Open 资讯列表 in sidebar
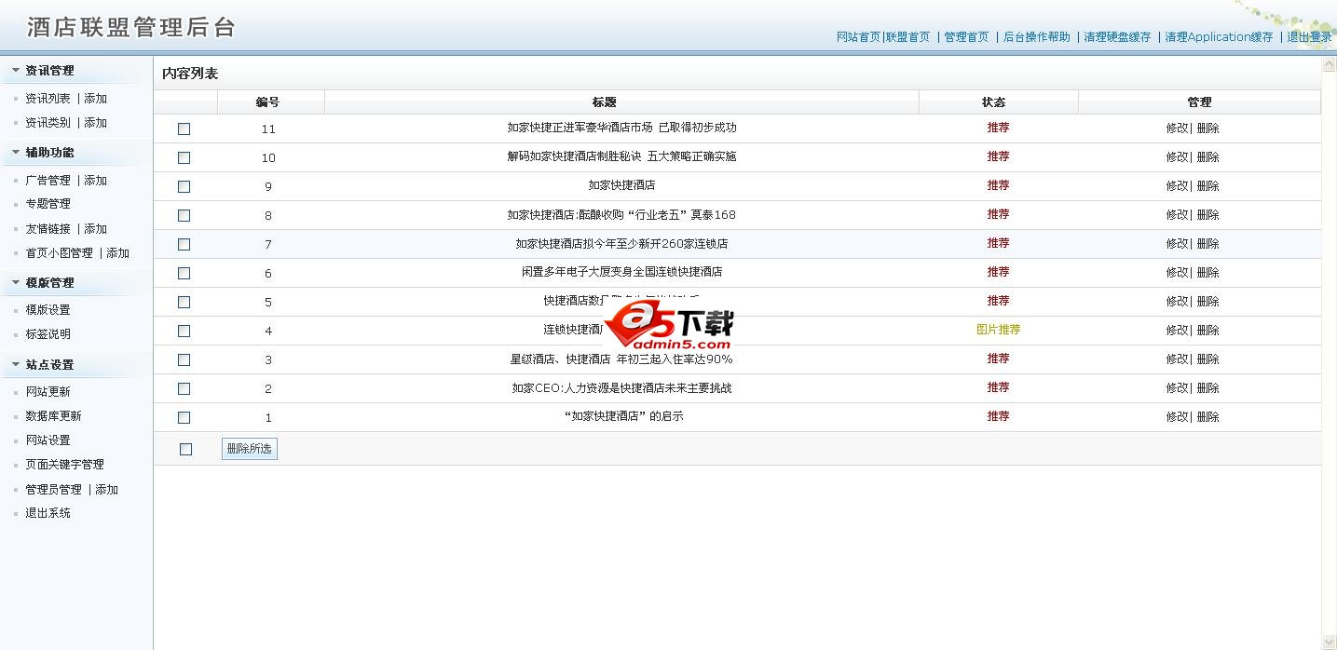Image resolution: width=1337 pixels, height=650 pixels. click(48, 99)
